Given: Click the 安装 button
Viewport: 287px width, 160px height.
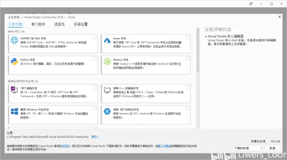Looking at the screenshot, I should pos(272,148).
